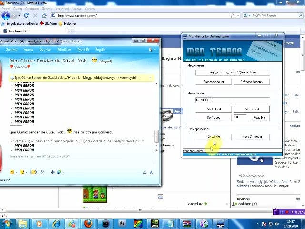The height and width of the screenshot is (229, 305).
Task: Click the voice clip icon in chat
Action: click(42, 172)
